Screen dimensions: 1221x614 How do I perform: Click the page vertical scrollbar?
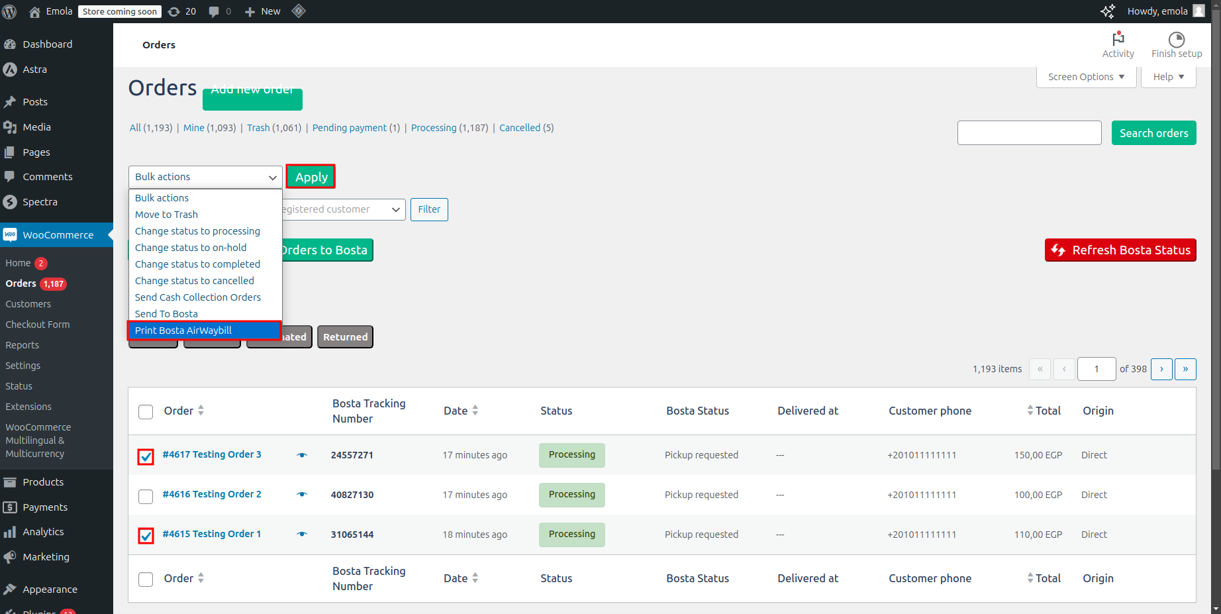click(1216, 238)
